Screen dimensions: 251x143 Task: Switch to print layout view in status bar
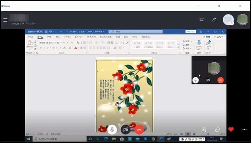click(x=188, y=134)
